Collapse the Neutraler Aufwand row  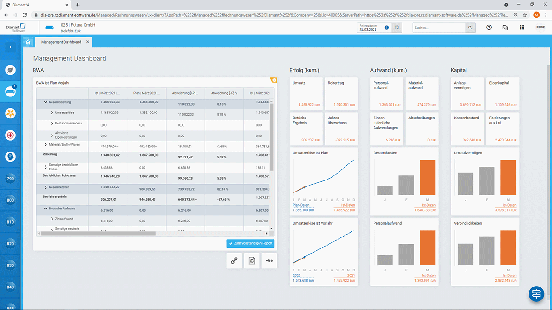tap(46, 209)
